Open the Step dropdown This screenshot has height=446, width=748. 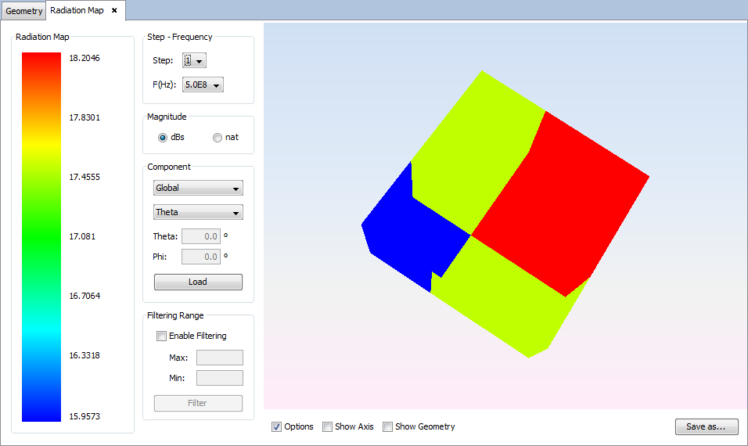pyautogui.click(x=194, y=61)
